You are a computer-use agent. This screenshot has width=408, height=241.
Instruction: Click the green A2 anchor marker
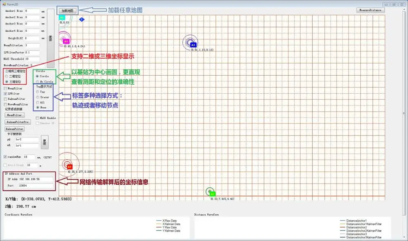[x=212, y=194]
